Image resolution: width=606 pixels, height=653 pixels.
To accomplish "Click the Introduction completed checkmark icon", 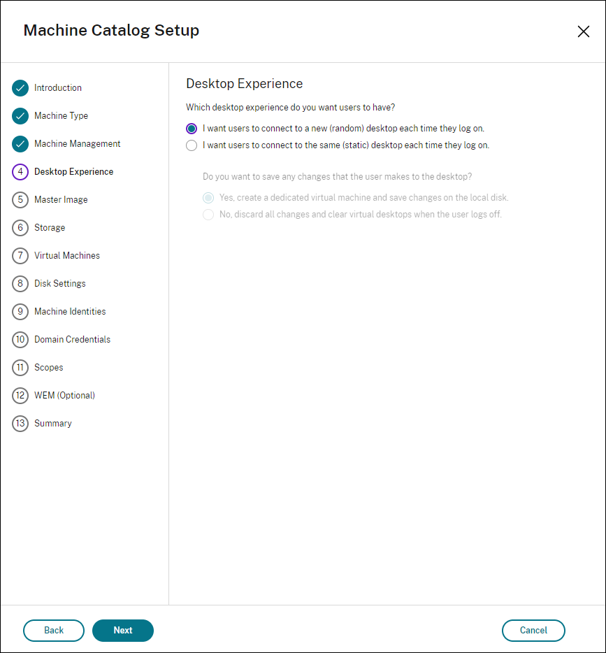I will 20,88.
